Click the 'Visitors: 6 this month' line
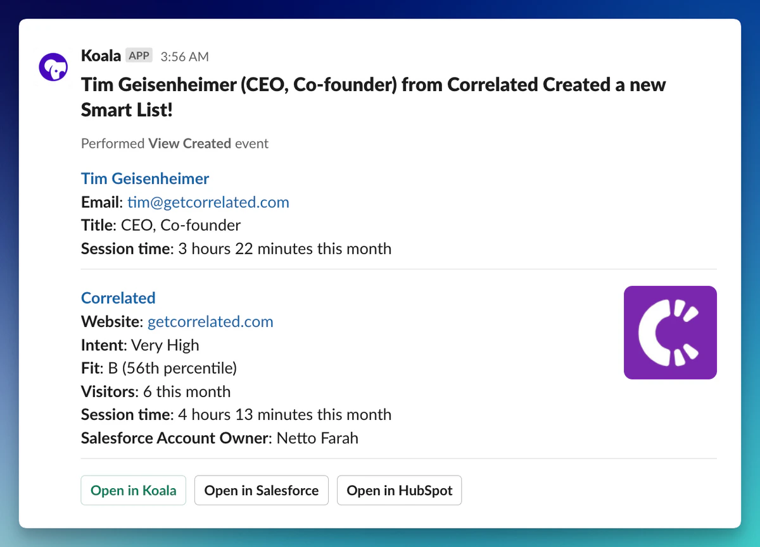Viewport: 760px width, 547px height. [156, 391]
